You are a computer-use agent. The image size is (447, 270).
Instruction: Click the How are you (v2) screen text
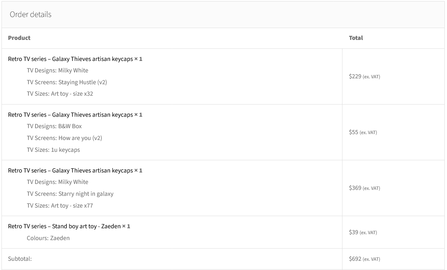(80, 138)
